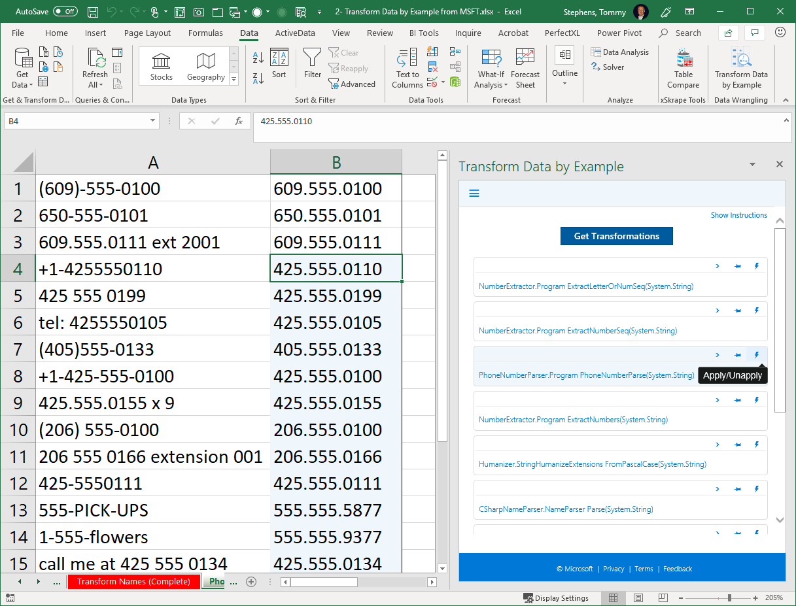The image size is (796, 606).
Task: Switch to Page Break Preview icon
Action: 663,598
